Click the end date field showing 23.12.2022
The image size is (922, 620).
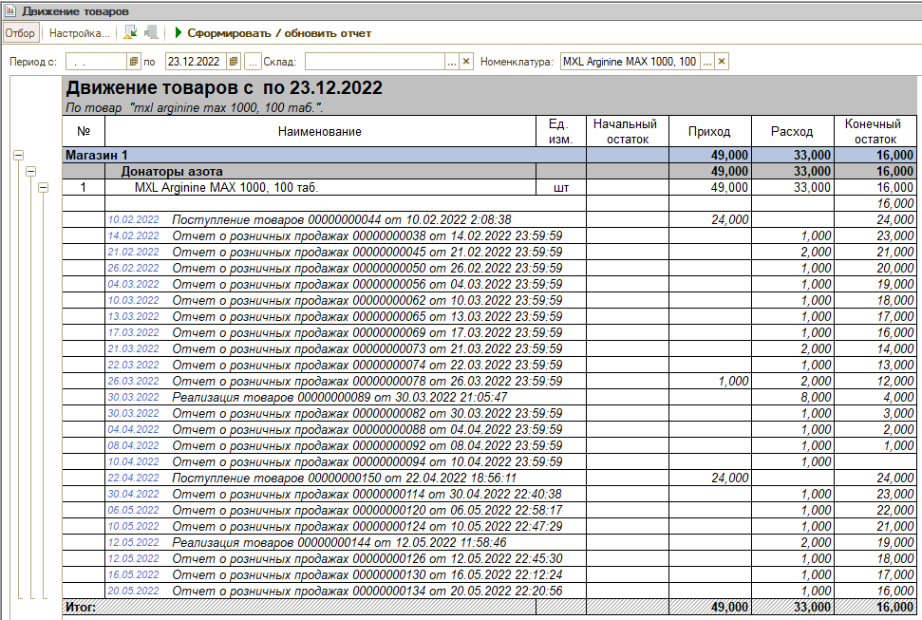[195, 62]
